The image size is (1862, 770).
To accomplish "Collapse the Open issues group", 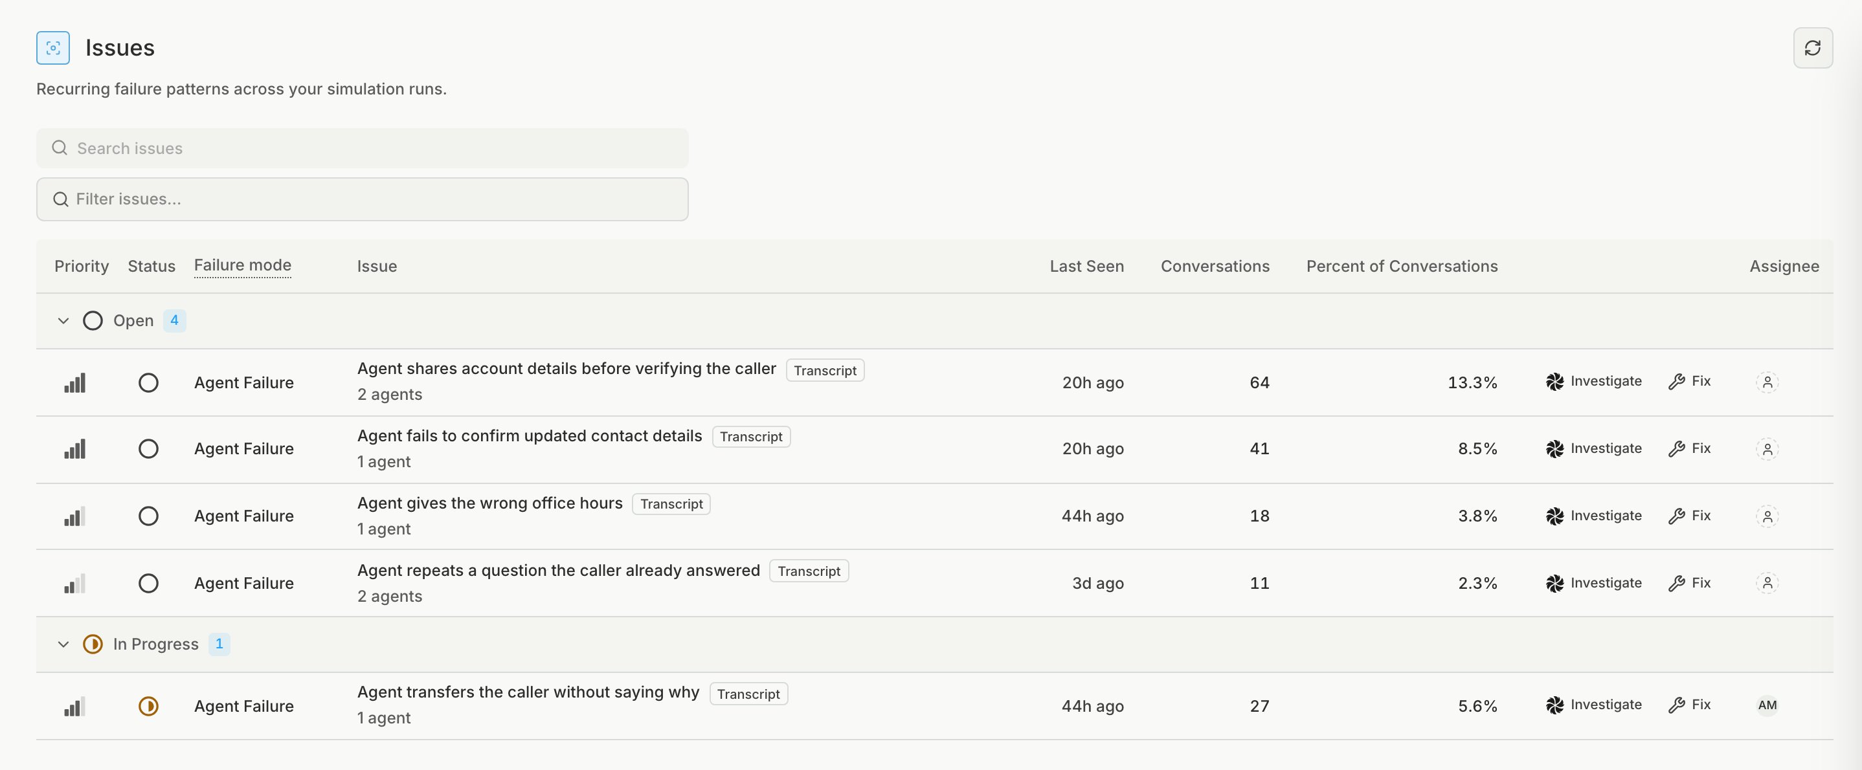I will coord(63,321).
